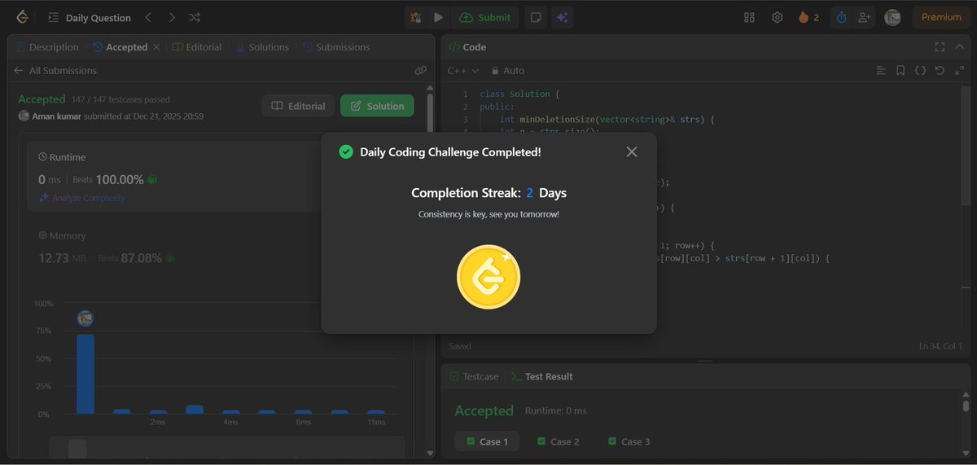Switch to the Description tab

click(x=47, y=47)
